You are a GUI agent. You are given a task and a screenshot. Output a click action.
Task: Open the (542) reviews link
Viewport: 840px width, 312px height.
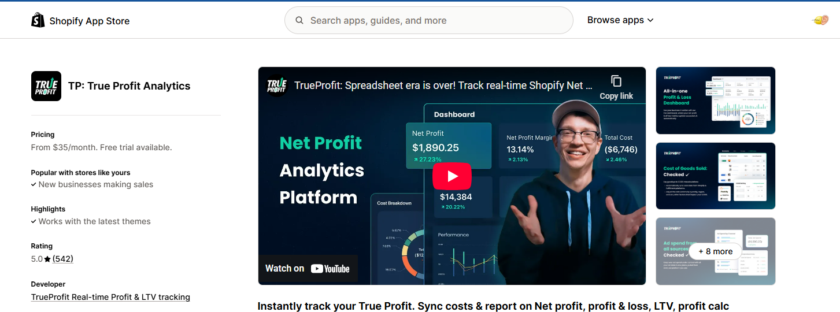coord(63,259)
